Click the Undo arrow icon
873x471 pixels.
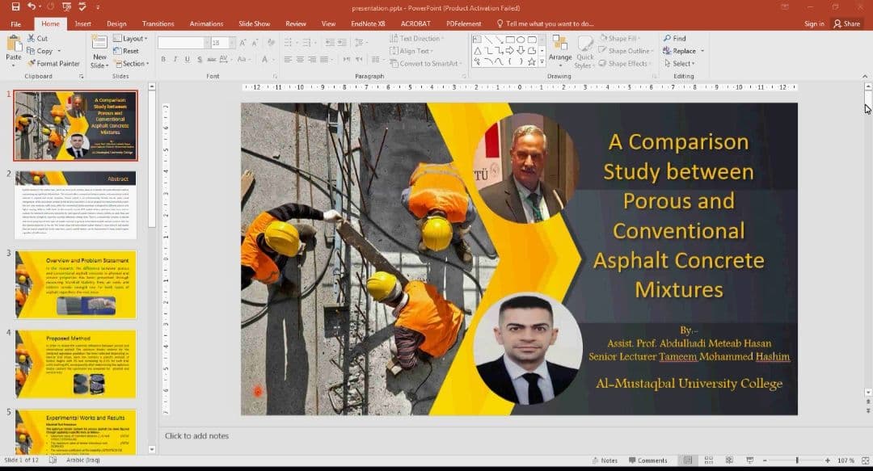click(x=31, y=6)
